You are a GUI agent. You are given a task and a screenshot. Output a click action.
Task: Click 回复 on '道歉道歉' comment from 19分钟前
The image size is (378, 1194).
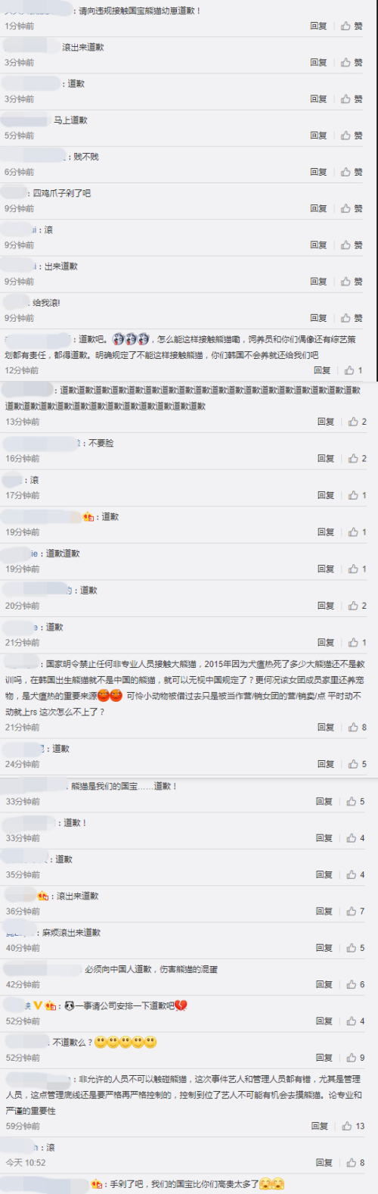tap(326, 569)
